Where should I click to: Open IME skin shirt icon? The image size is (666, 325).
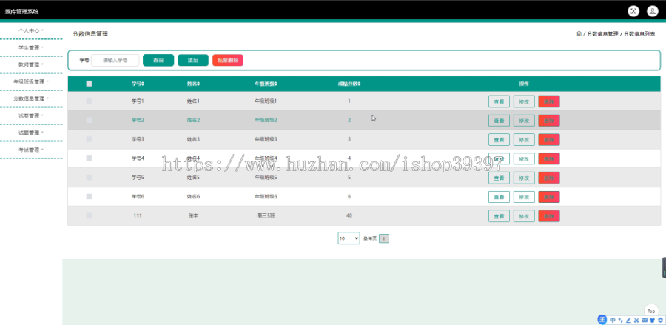(652, 321)
